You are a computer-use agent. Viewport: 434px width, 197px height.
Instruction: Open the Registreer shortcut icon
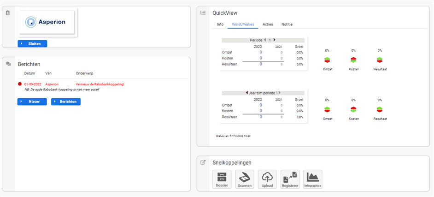[290, 179]
